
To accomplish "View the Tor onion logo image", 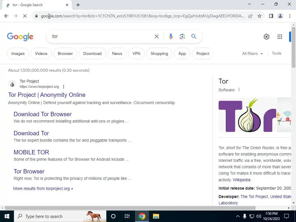I will [247, 115].
